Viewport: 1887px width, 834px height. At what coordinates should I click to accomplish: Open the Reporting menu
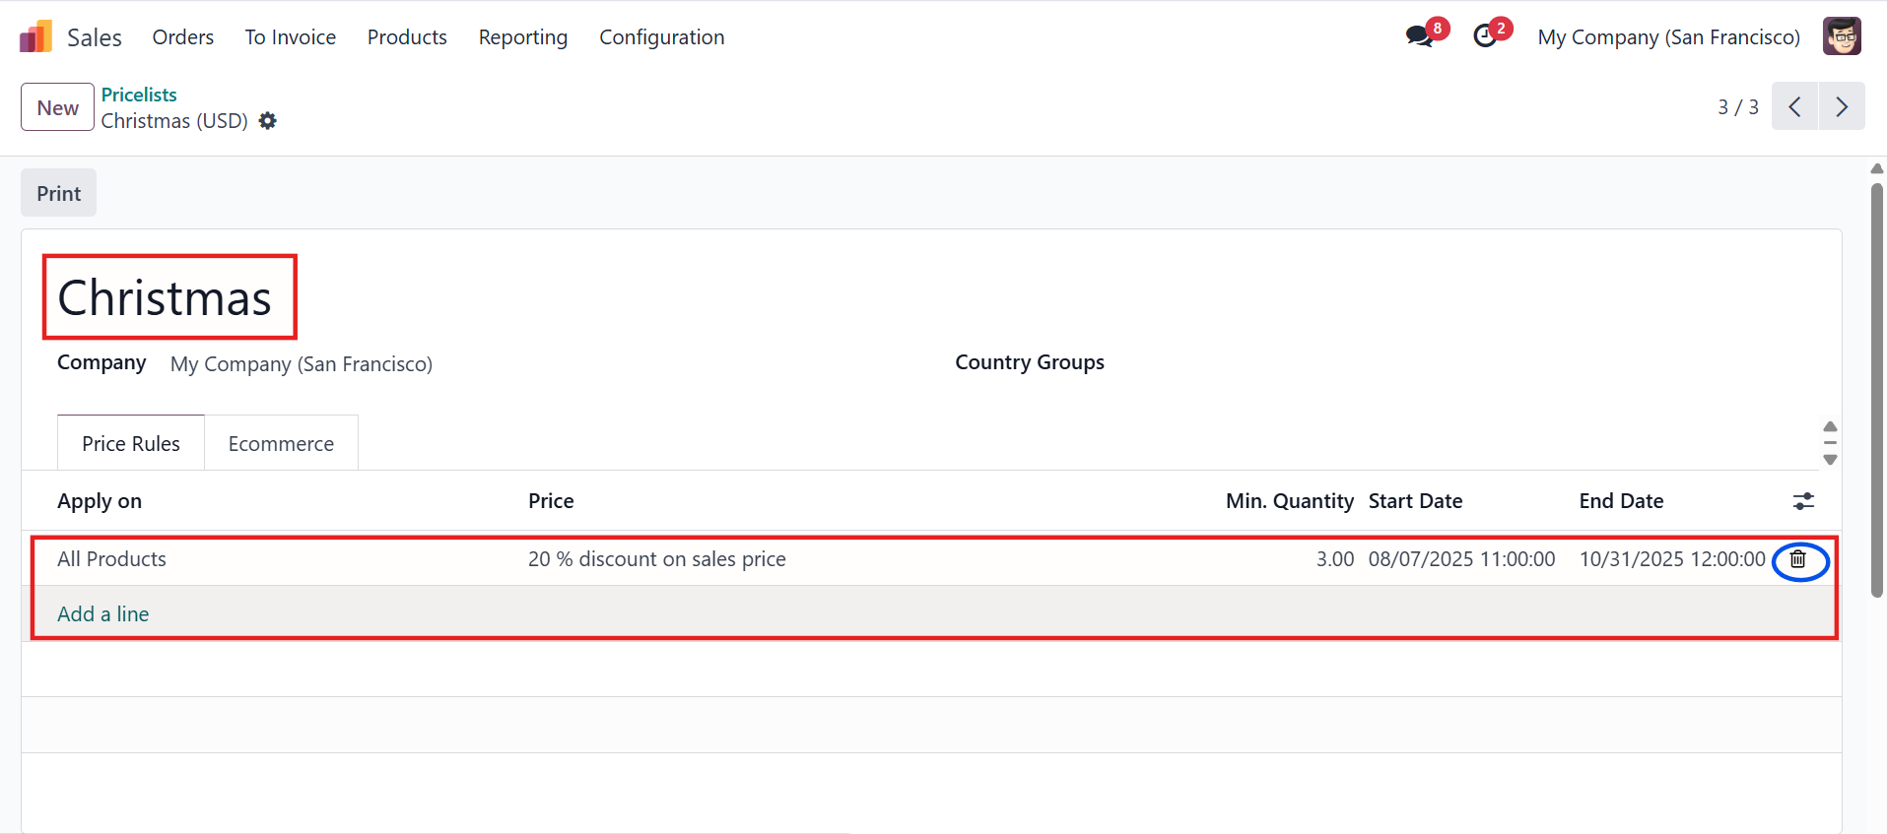[x=523, y=37]
